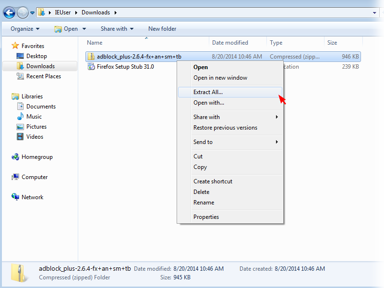
Task: Click the Homegroup icon
Action: (x=15, y=157)
